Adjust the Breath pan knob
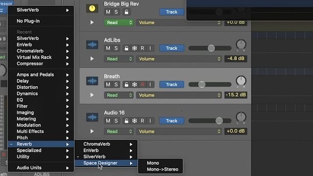Viewport: 313px width, 176px height. pyautogui.click(x=241, y=81)
